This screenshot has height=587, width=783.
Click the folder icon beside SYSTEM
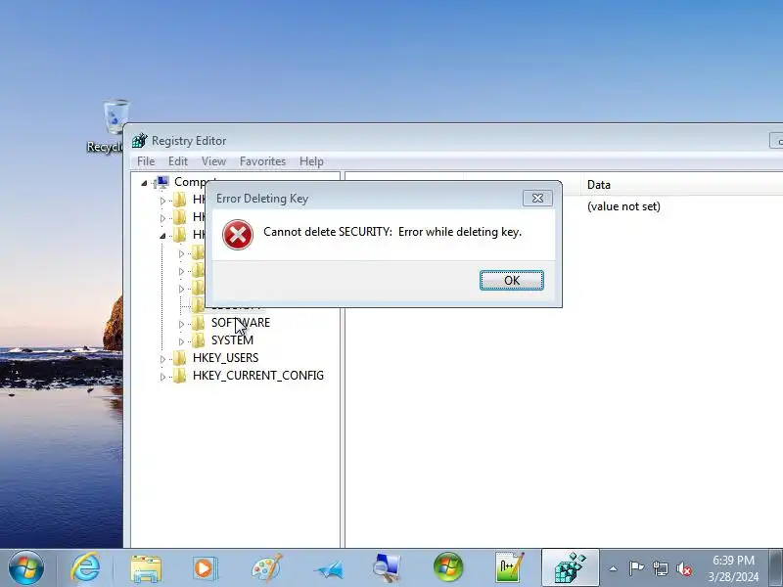pyautogui.click(x=199, y=340)
